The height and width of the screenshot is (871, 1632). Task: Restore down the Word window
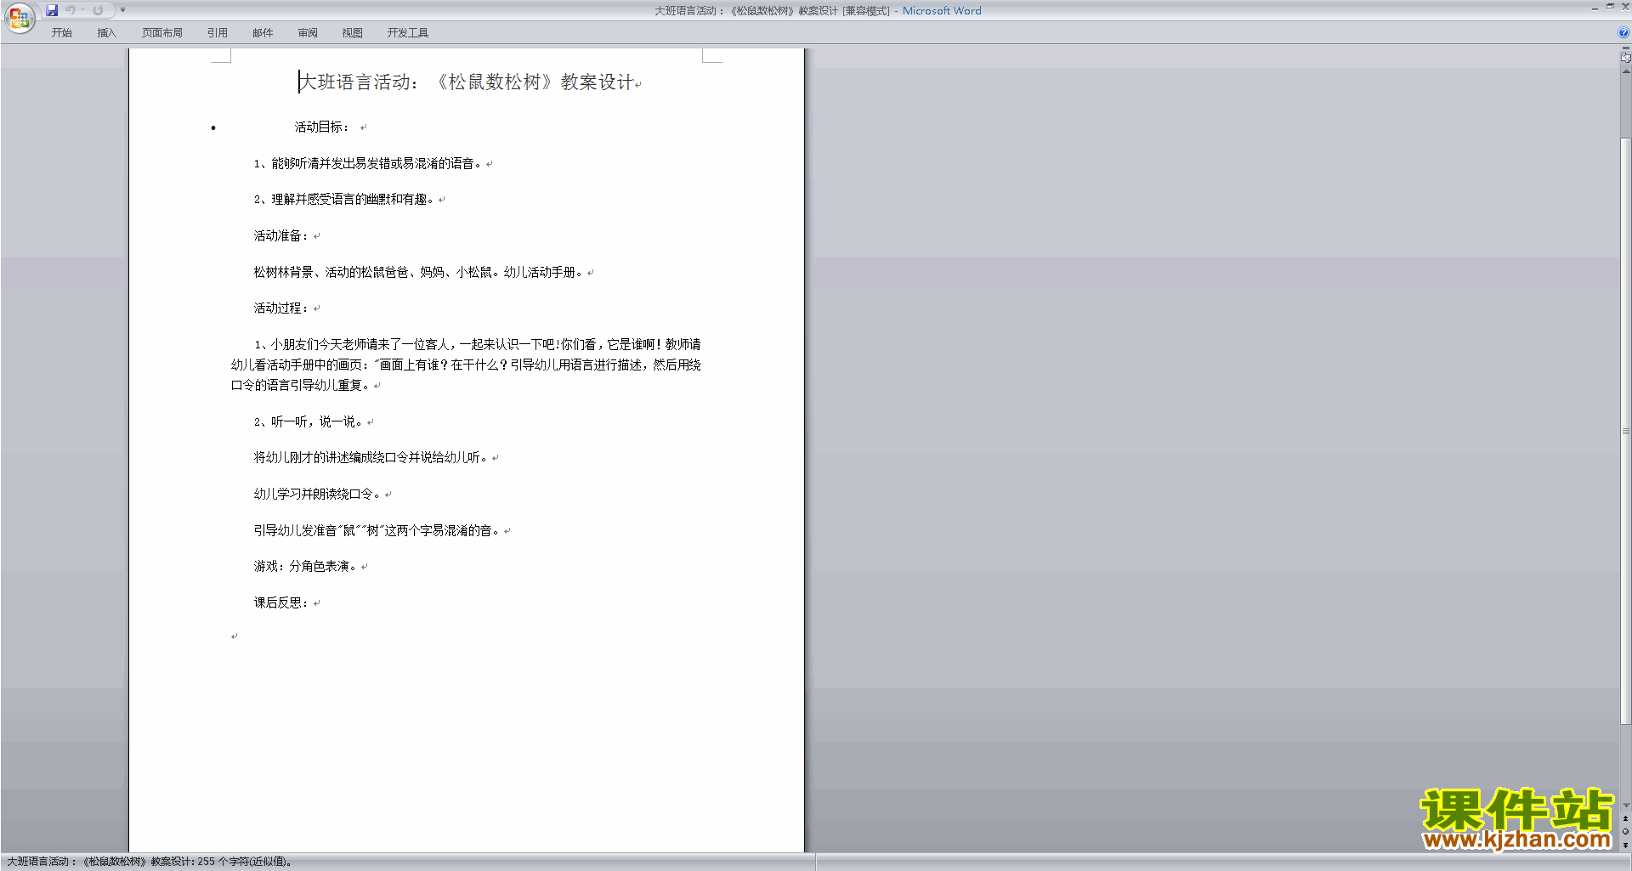point(1610,7)
